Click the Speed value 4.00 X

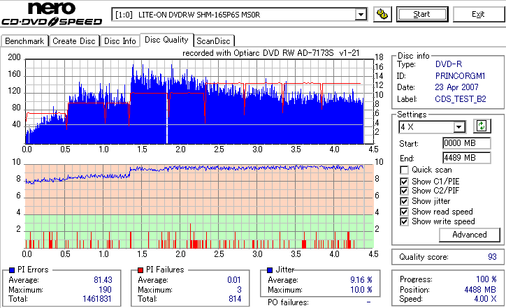[485, 299]
